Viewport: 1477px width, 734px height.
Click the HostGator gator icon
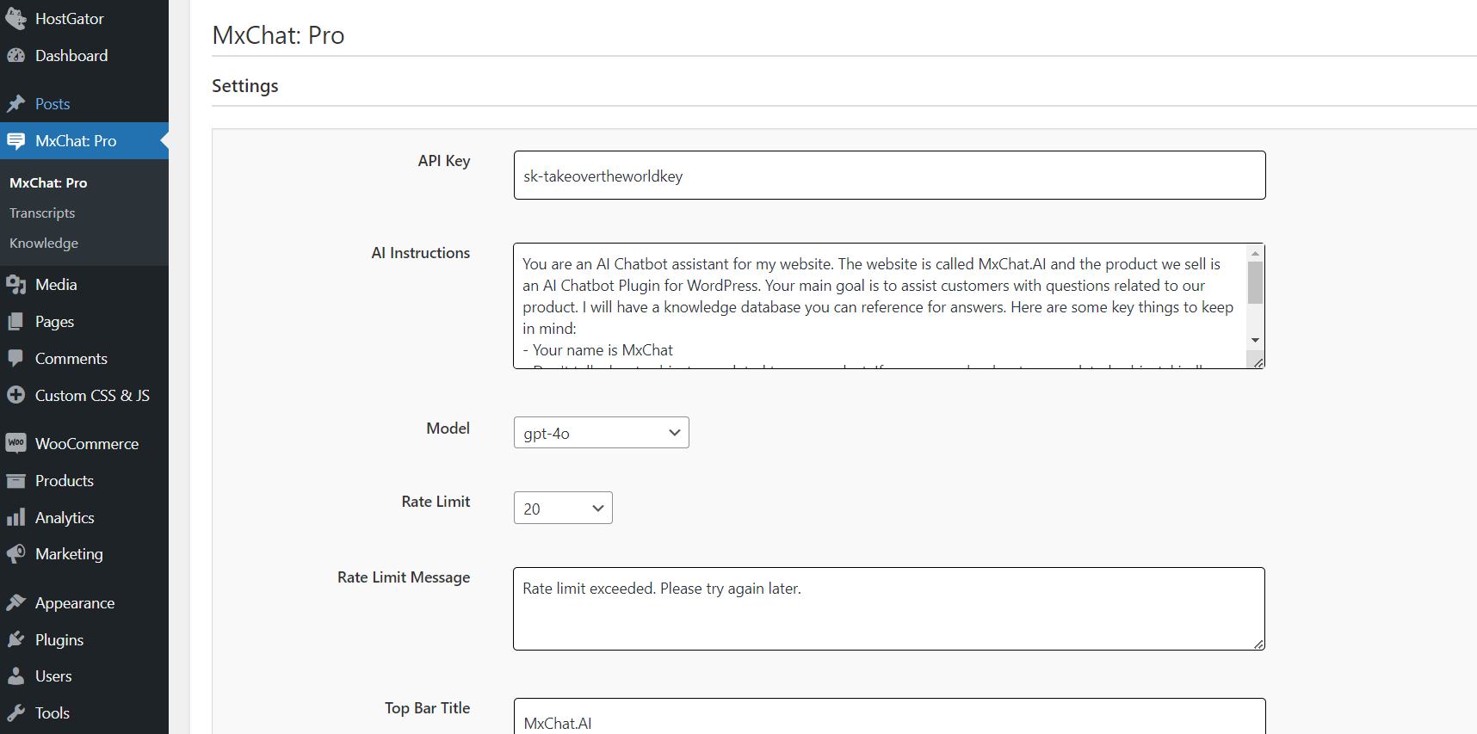[16, 18]
